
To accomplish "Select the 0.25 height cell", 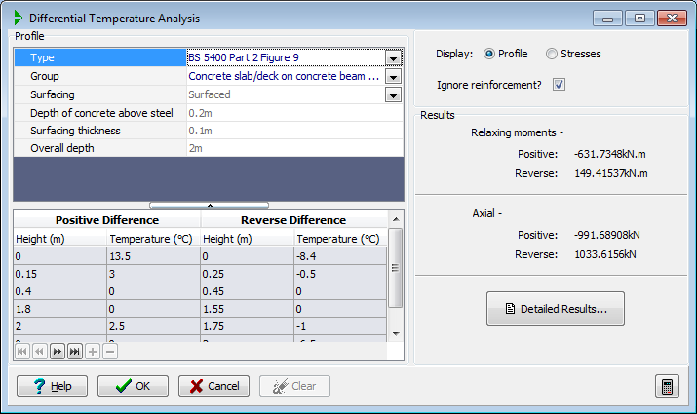I will (248, 274).
